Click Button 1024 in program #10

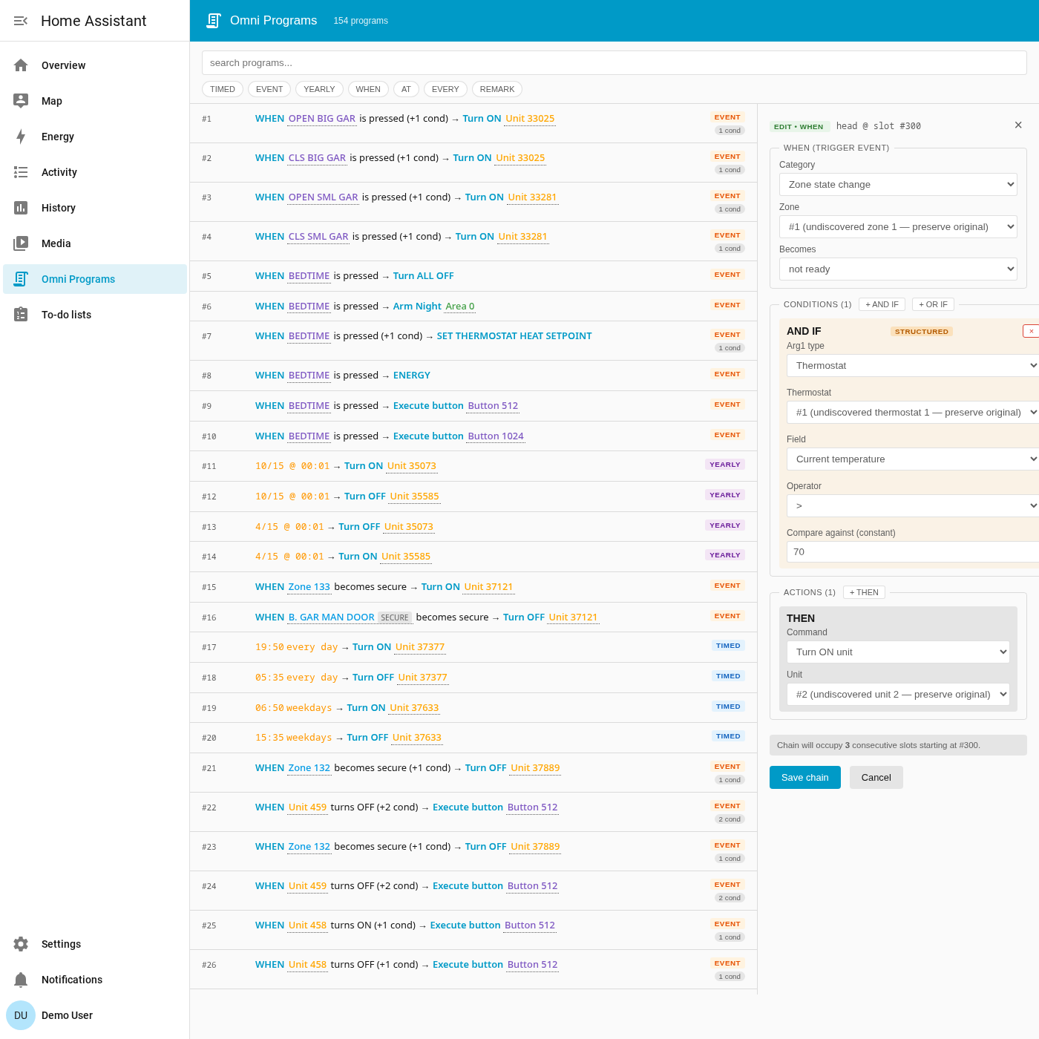(x=496, y=436)
